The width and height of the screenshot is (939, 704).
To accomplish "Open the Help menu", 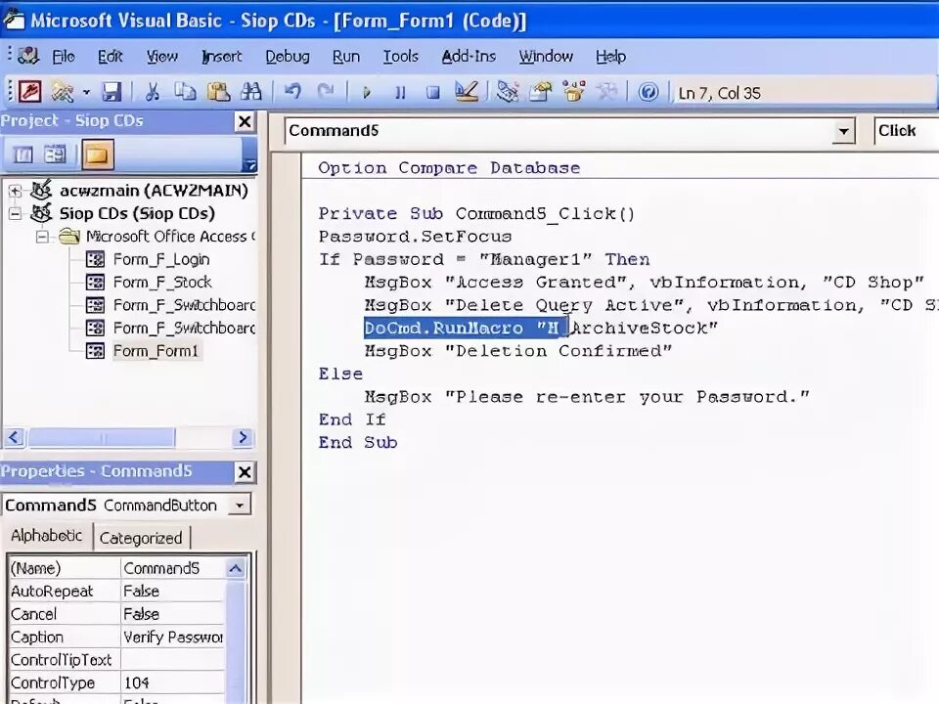I will click(x=610, y=57).
